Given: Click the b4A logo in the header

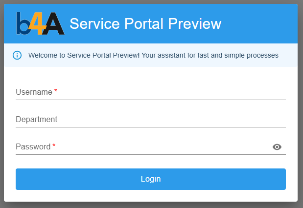Looking at the screenshot, I should 40,23.
